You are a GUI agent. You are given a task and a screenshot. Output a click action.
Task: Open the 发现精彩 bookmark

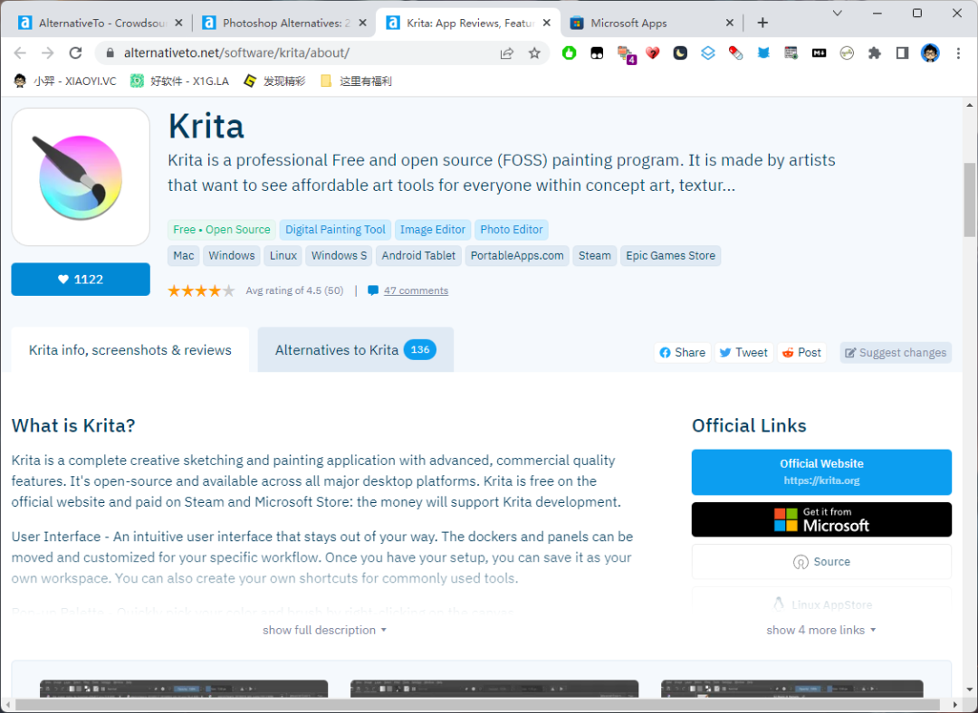pyautogui.click(x=274, y=81)
